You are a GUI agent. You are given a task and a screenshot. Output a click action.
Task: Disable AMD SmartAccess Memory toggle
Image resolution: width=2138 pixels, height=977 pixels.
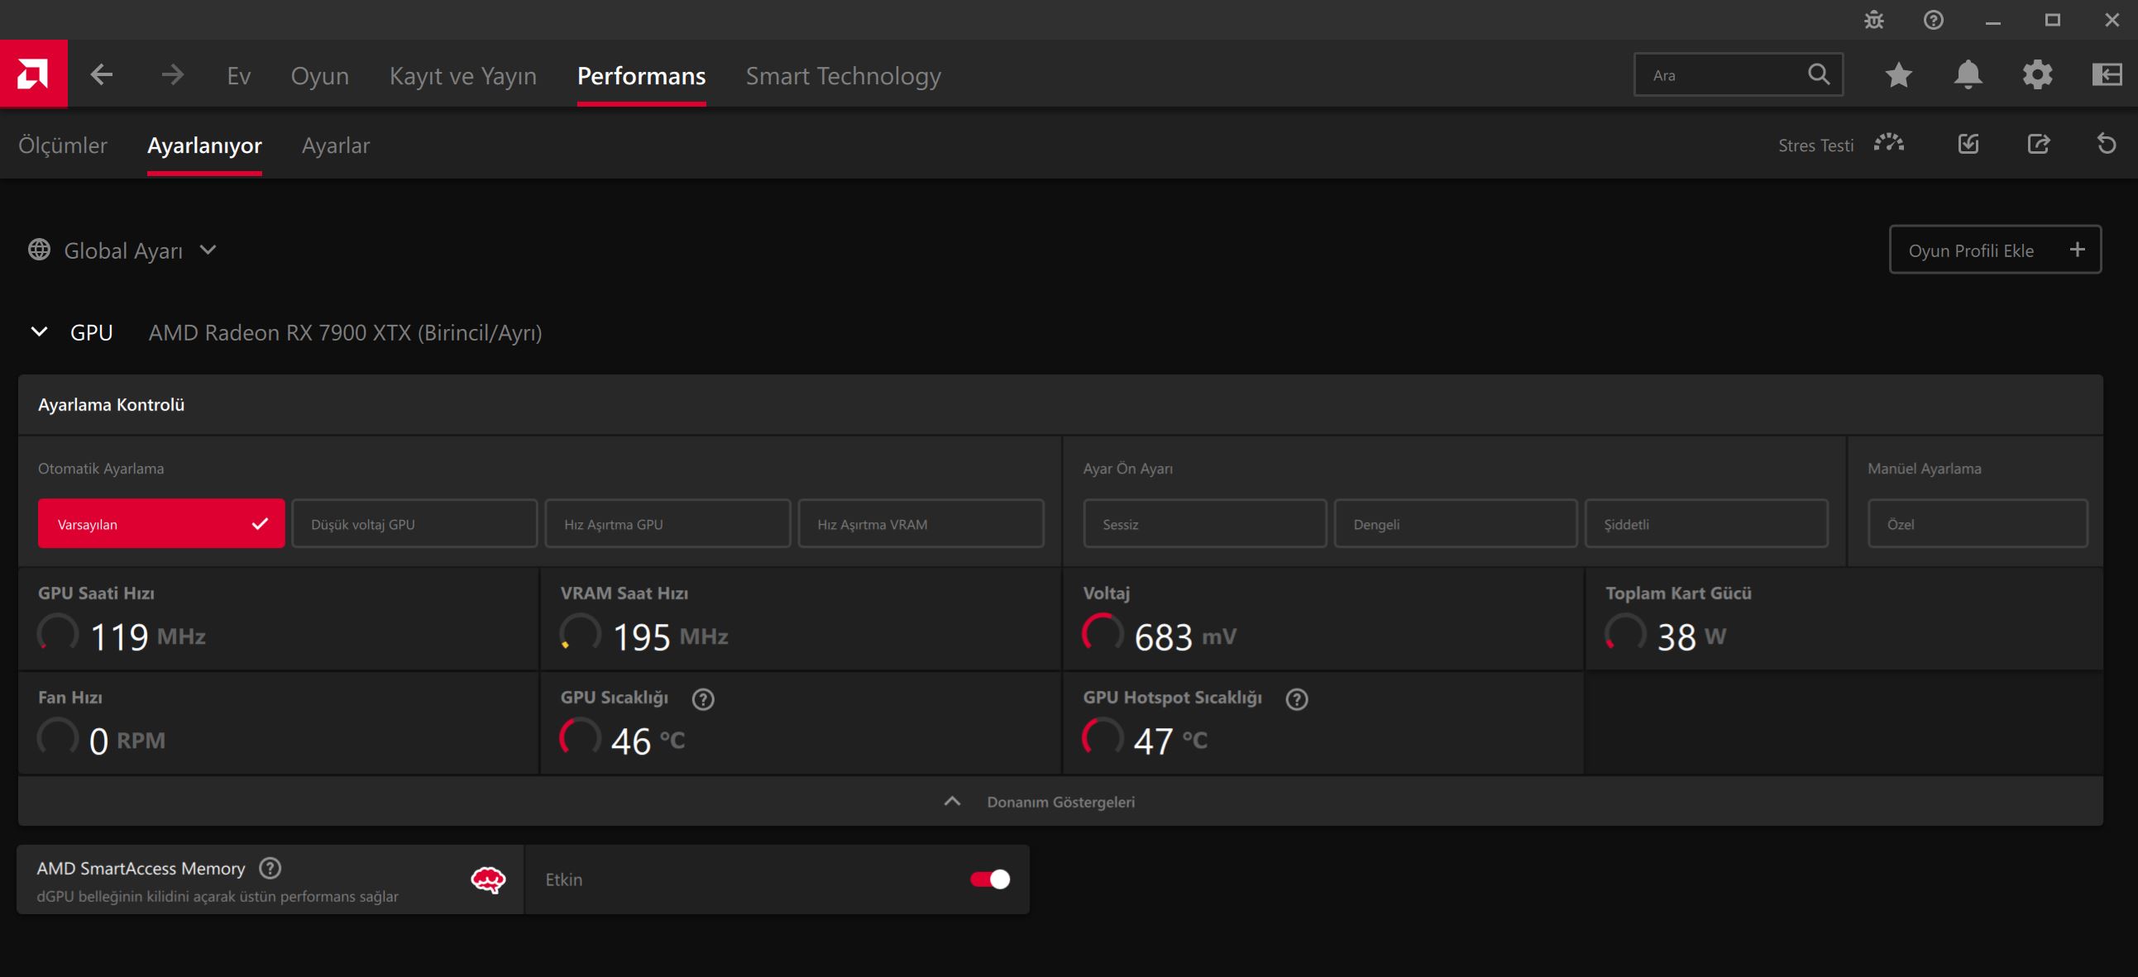click(989, 879)
